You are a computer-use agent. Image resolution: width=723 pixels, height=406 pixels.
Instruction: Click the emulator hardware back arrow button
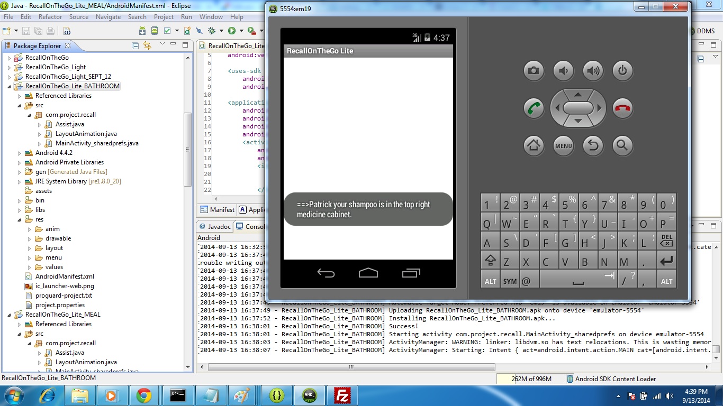click(593, 145)
